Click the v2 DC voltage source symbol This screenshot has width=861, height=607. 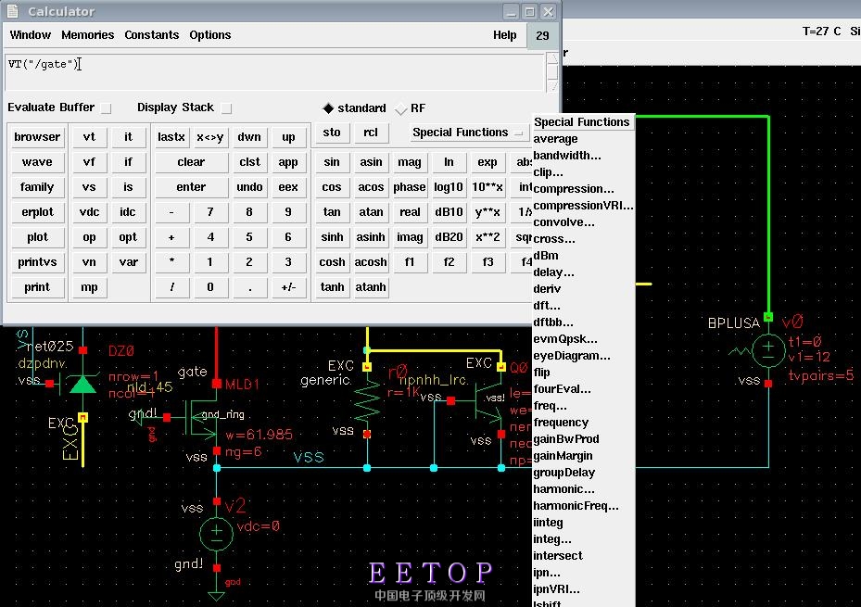pyautogui.click(x=217, y=533)
